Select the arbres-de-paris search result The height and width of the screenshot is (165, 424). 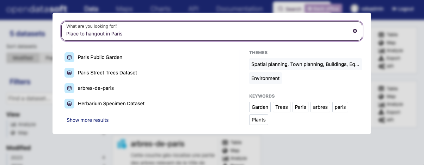[96, 88]
